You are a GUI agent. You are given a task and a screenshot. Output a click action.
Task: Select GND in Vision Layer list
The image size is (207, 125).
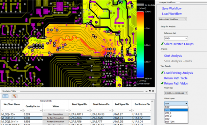tap(176, 119)
